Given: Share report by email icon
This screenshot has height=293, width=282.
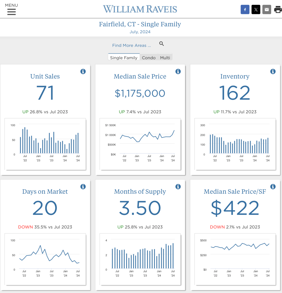Looking at the screenshot, I should point(267,10).
